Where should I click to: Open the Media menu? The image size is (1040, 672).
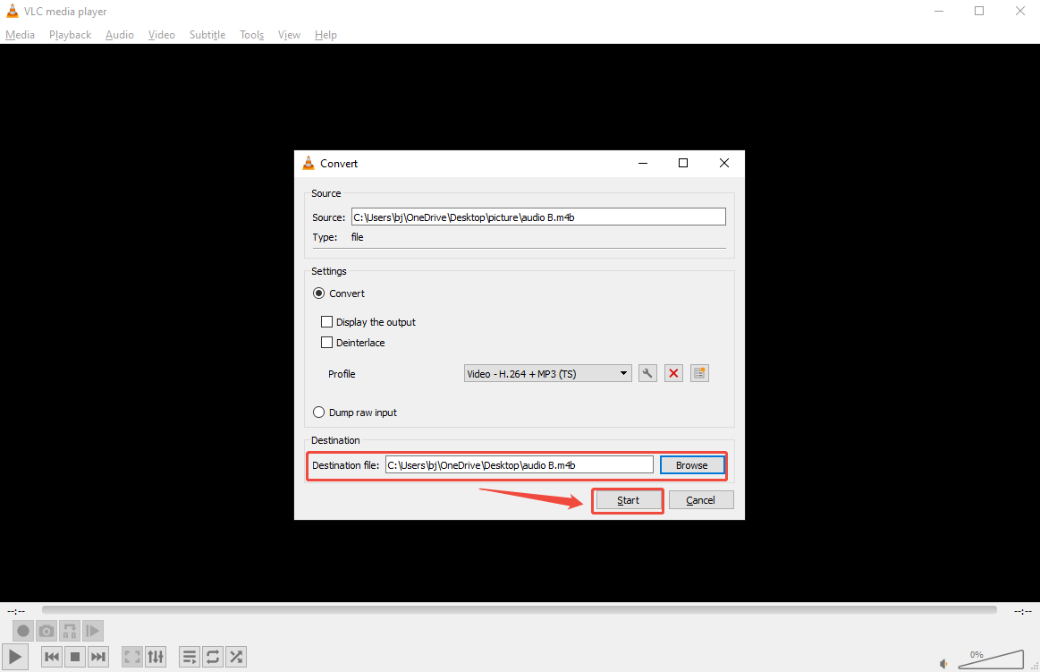point(20,35)
